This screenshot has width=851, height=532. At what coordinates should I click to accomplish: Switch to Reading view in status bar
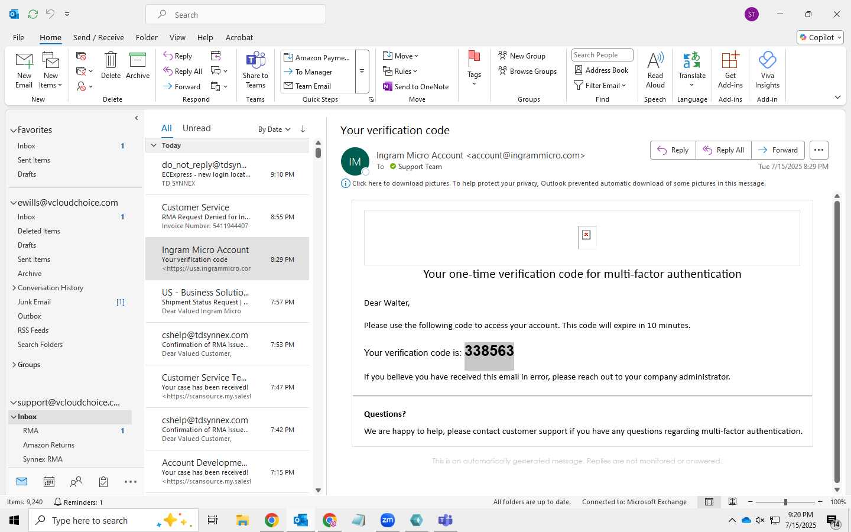click(732, 502)
